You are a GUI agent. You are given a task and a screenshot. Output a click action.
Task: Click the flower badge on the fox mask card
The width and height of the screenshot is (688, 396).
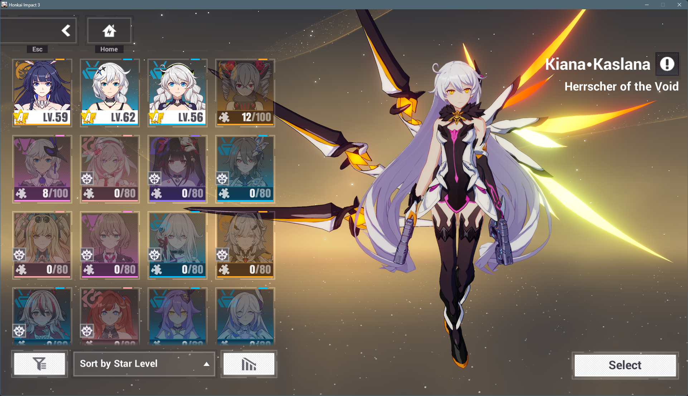coord(155,178)
